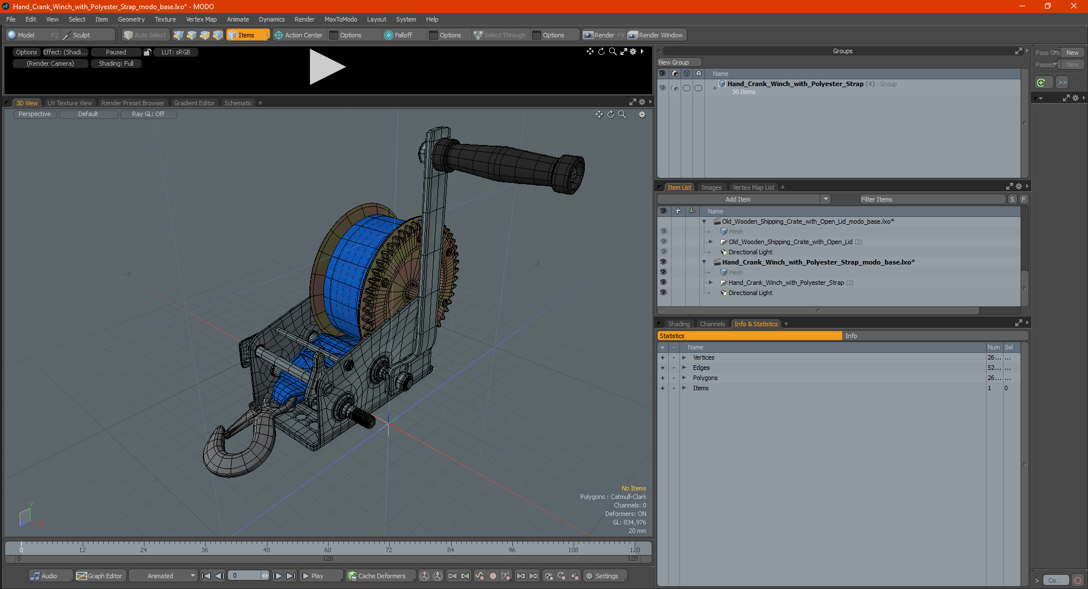Open the Add Item dropdown

pos(743,199)
